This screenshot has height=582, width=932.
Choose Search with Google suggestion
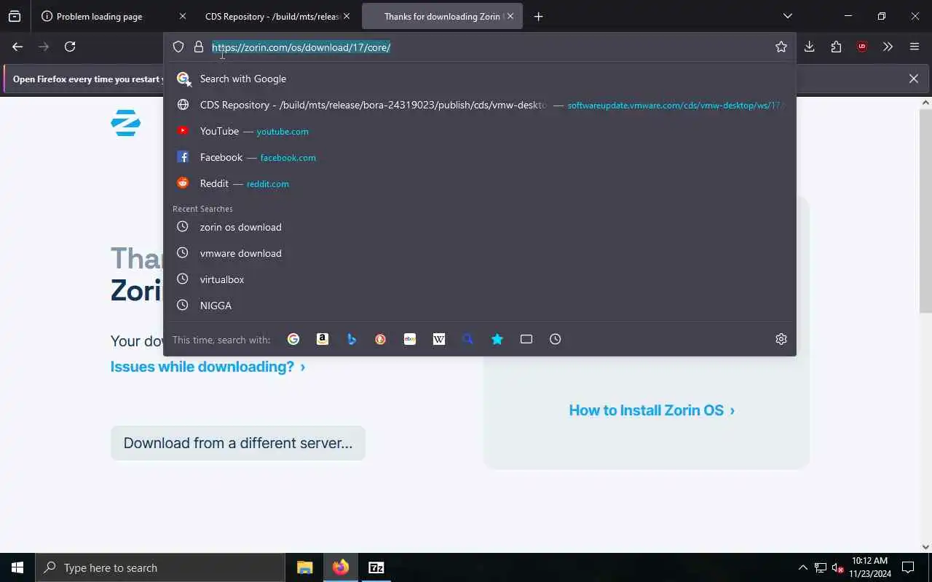(480, 79)
